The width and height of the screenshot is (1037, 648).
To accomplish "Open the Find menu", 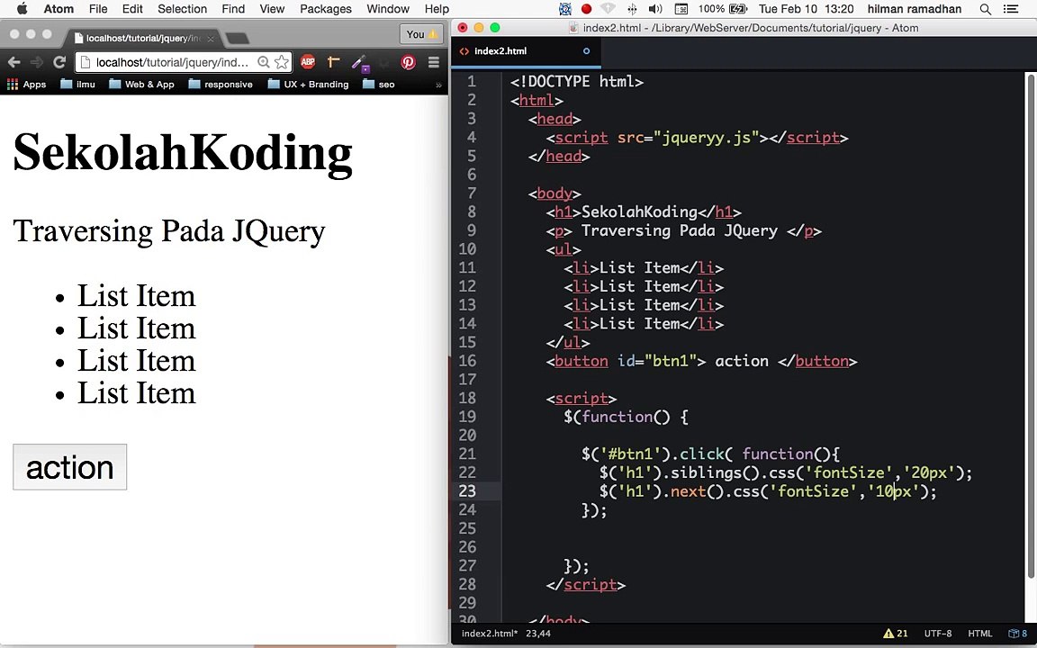I will (x=233, y=9).
